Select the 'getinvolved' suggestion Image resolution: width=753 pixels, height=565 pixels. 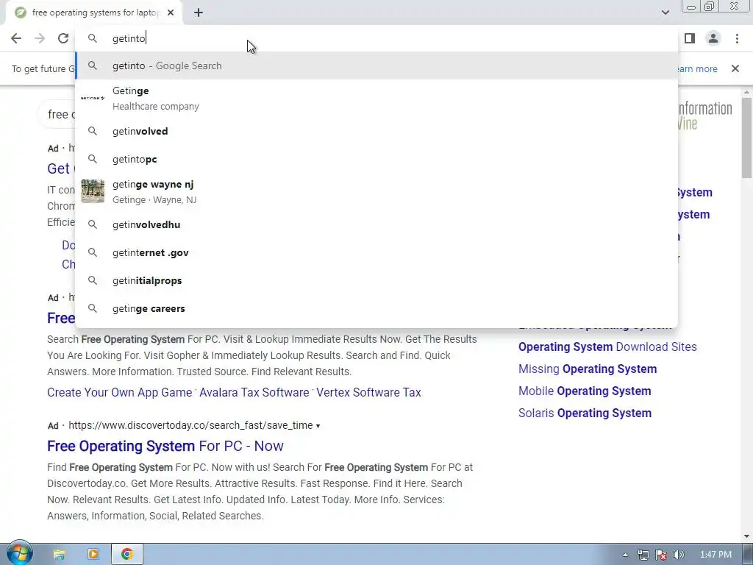pos(377,131)
